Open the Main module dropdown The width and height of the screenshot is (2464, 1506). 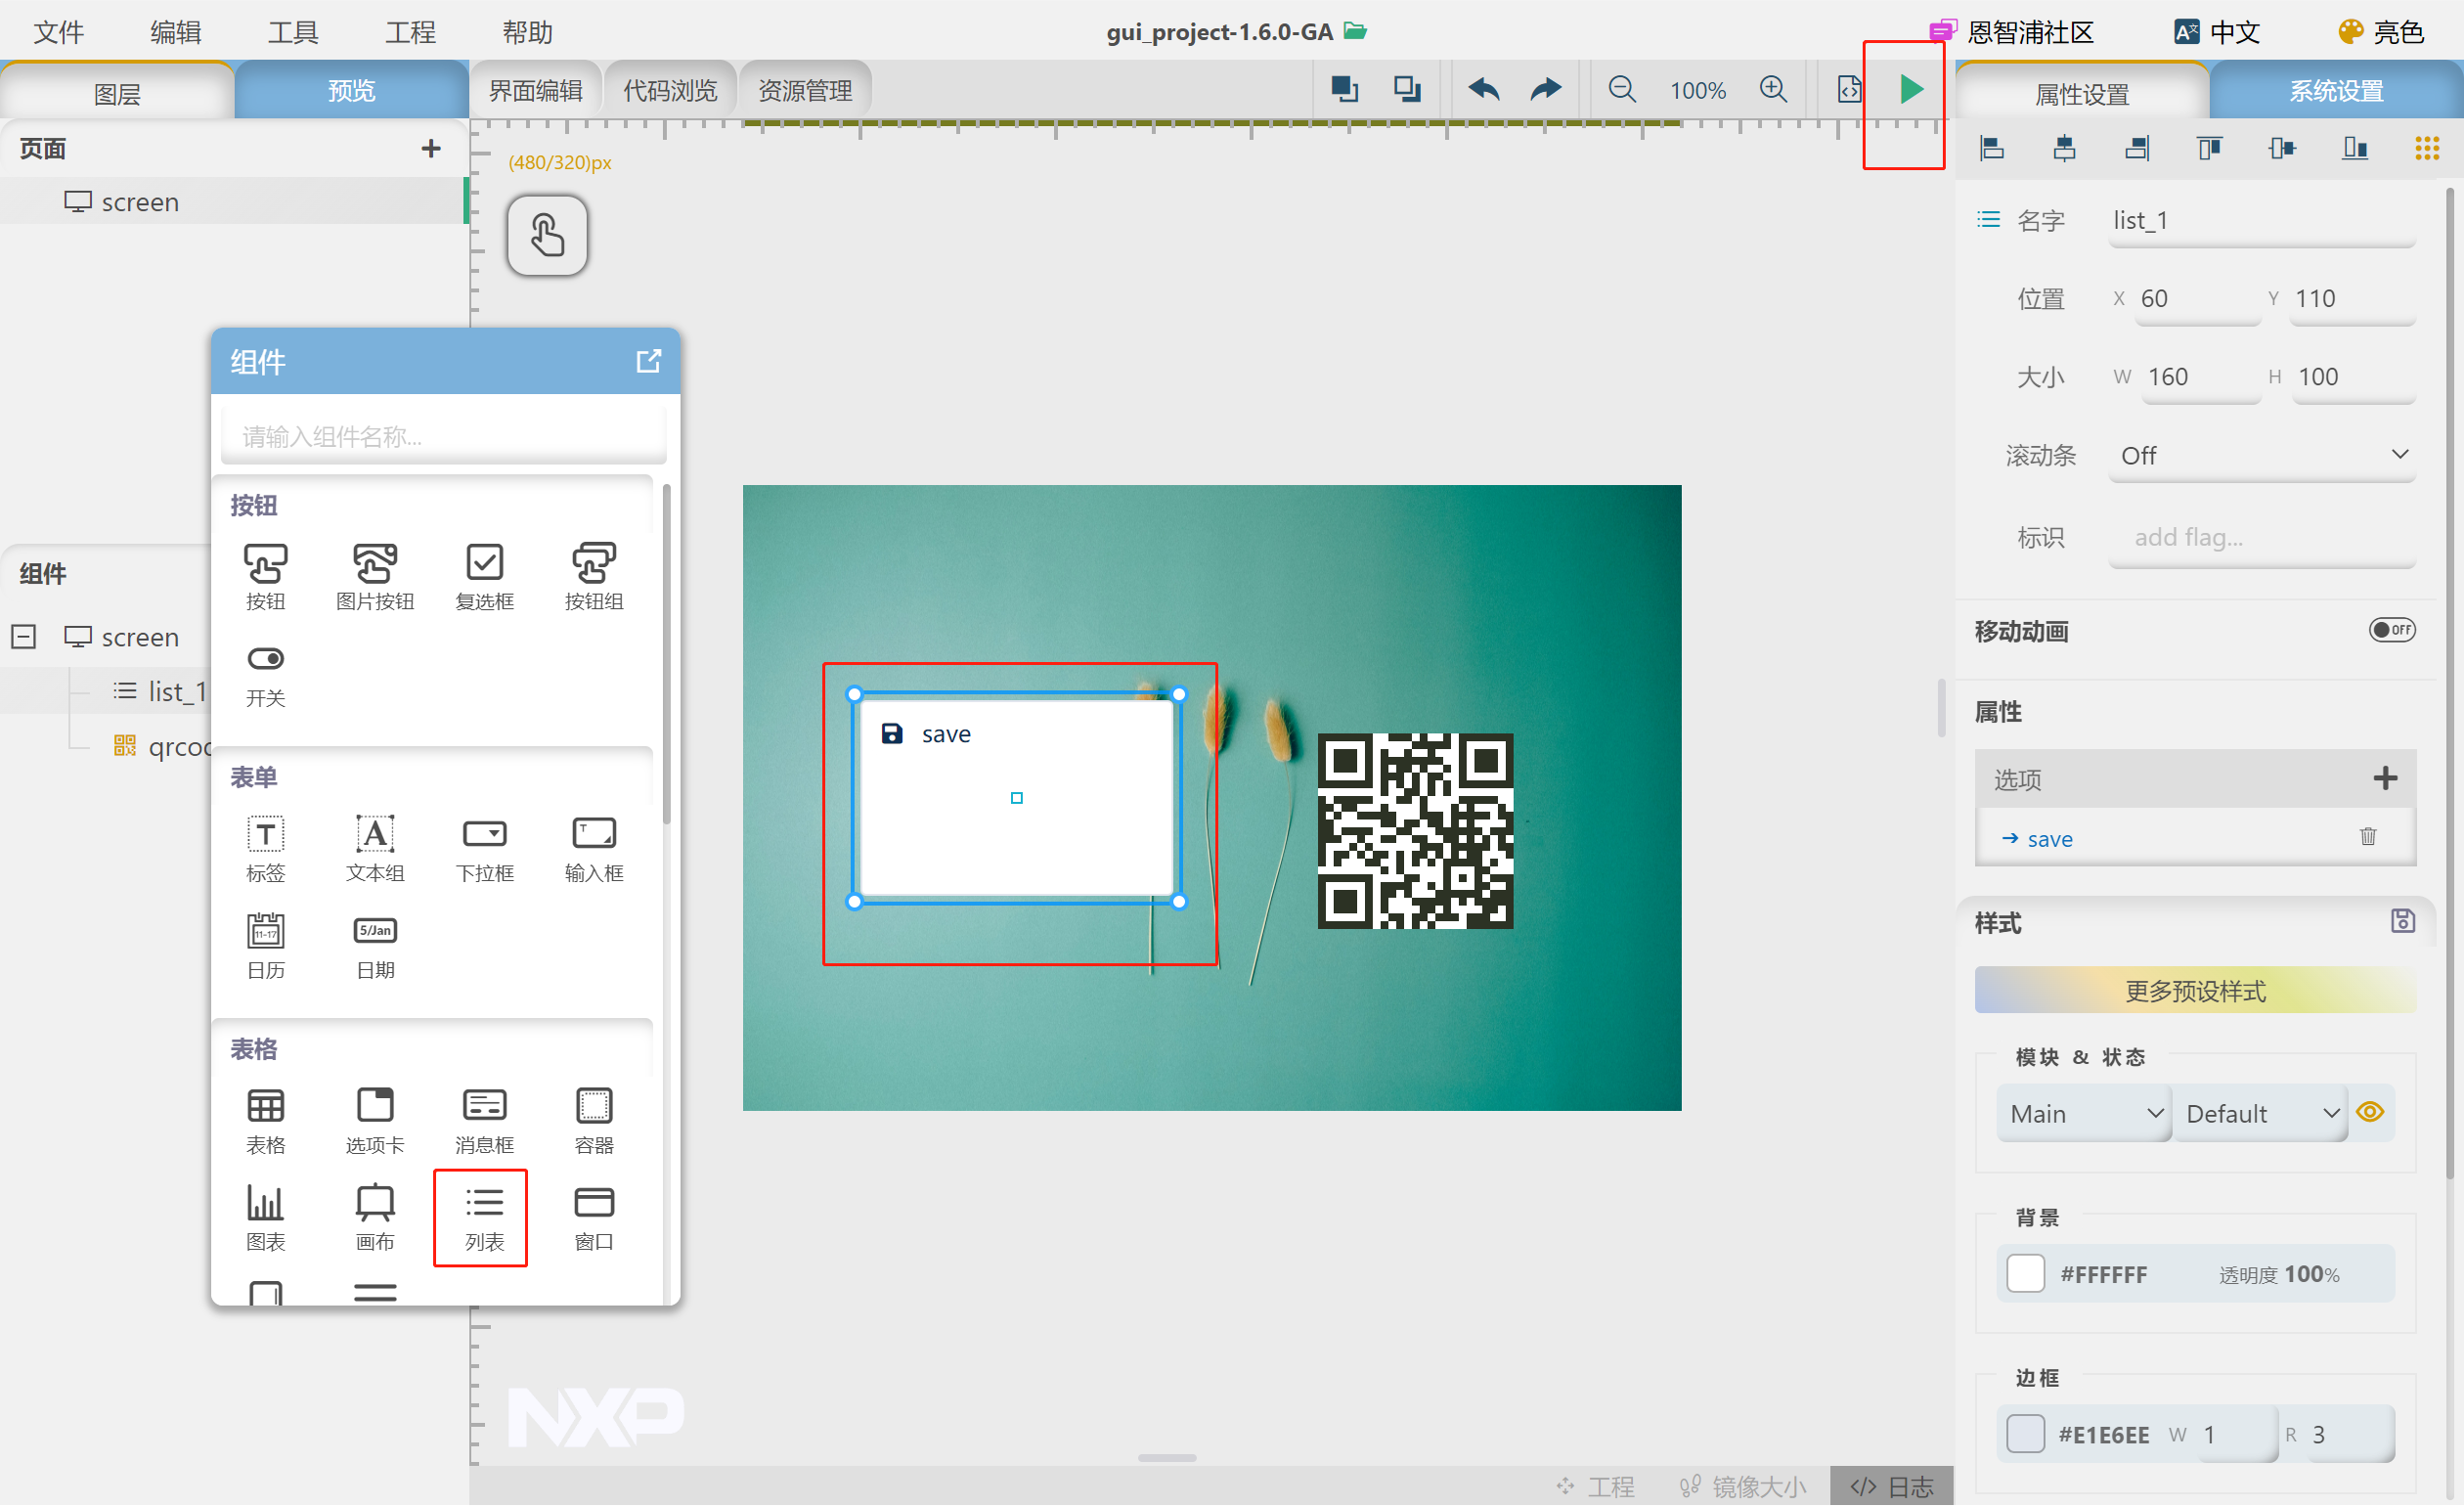pos(2083,1112)
